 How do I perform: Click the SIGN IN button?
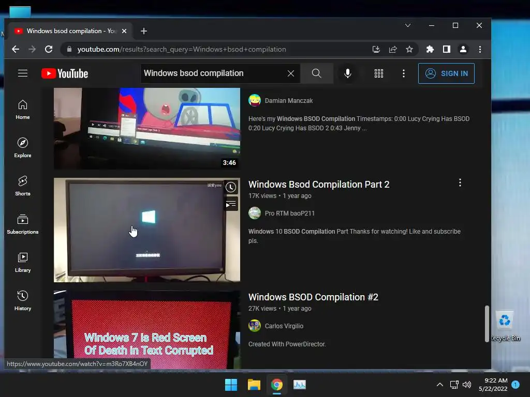446,73
